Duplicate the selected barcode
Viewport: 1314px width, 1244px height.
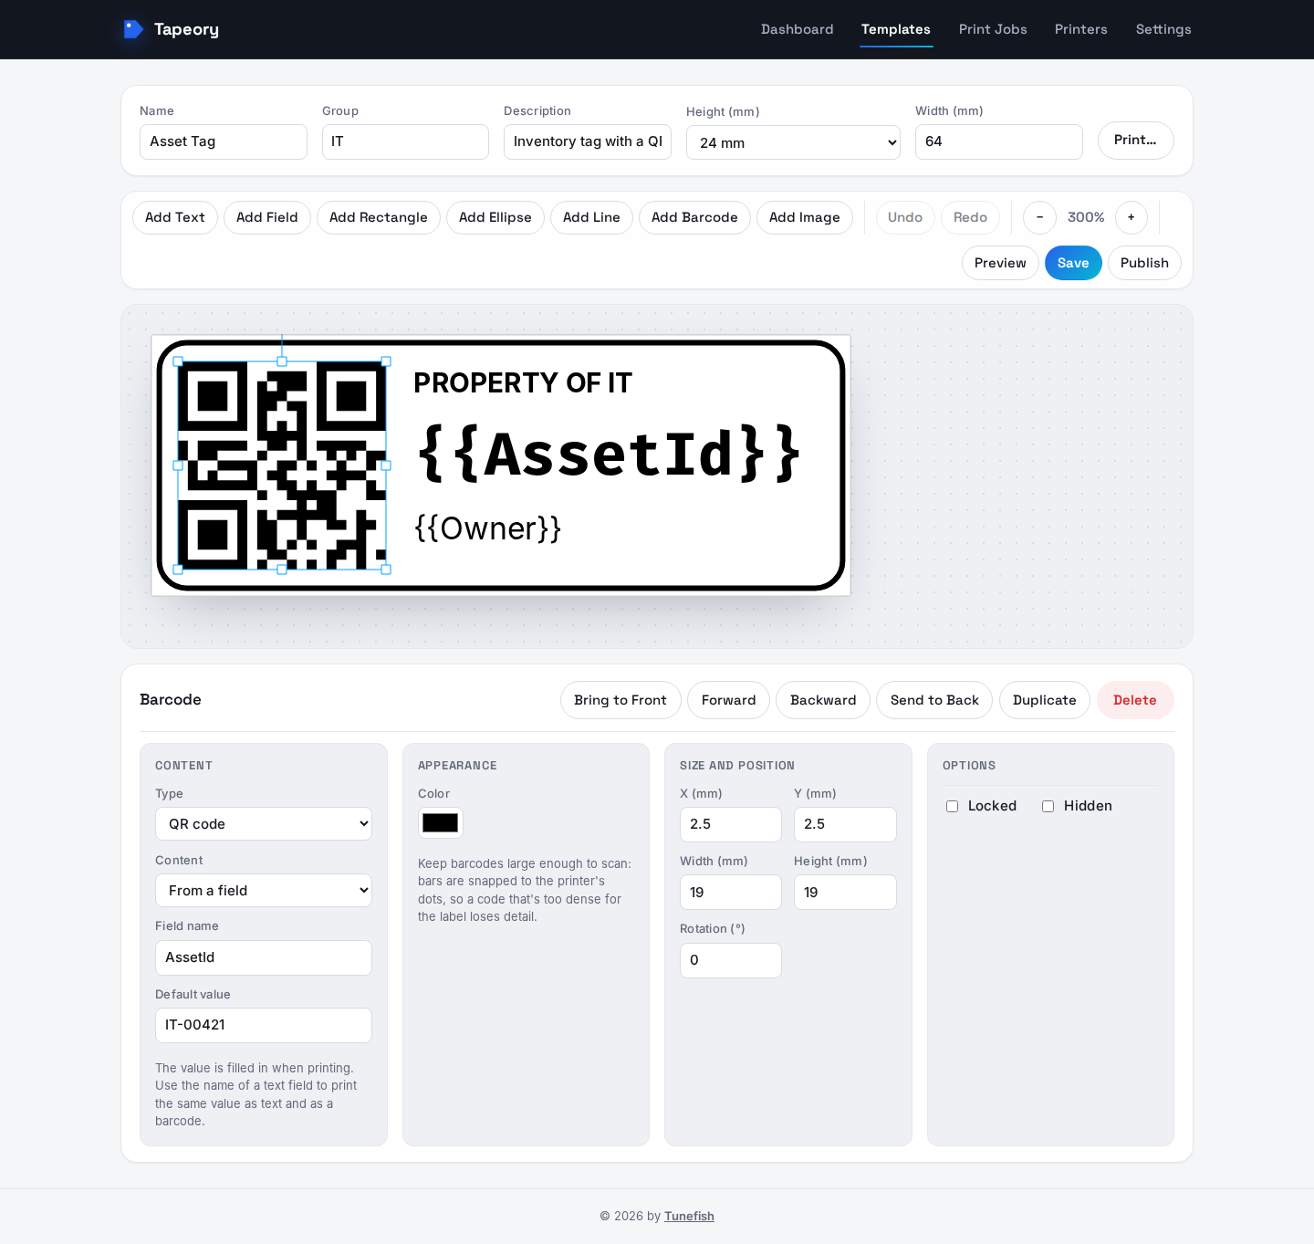tap(1045, 700)
